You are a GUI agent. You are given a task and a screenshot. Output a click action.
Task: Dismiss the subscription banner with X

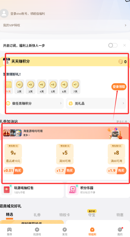click(124, 45)
